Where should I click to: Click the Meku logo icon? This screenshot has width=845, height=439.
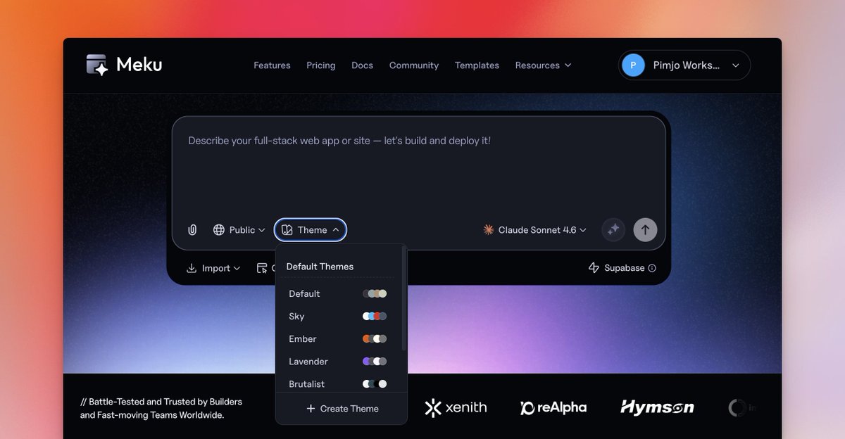click(x=97, y=65)
